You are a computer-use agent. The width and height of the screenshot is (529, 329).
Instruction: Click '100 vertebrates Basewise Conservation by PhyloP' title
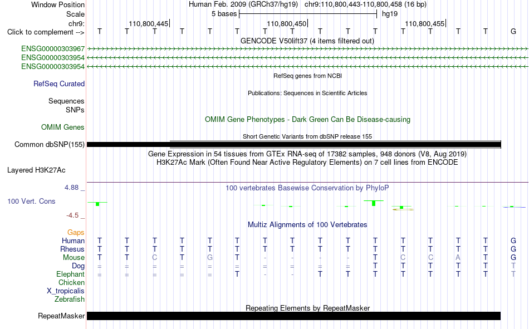click(x=307, y=188)
